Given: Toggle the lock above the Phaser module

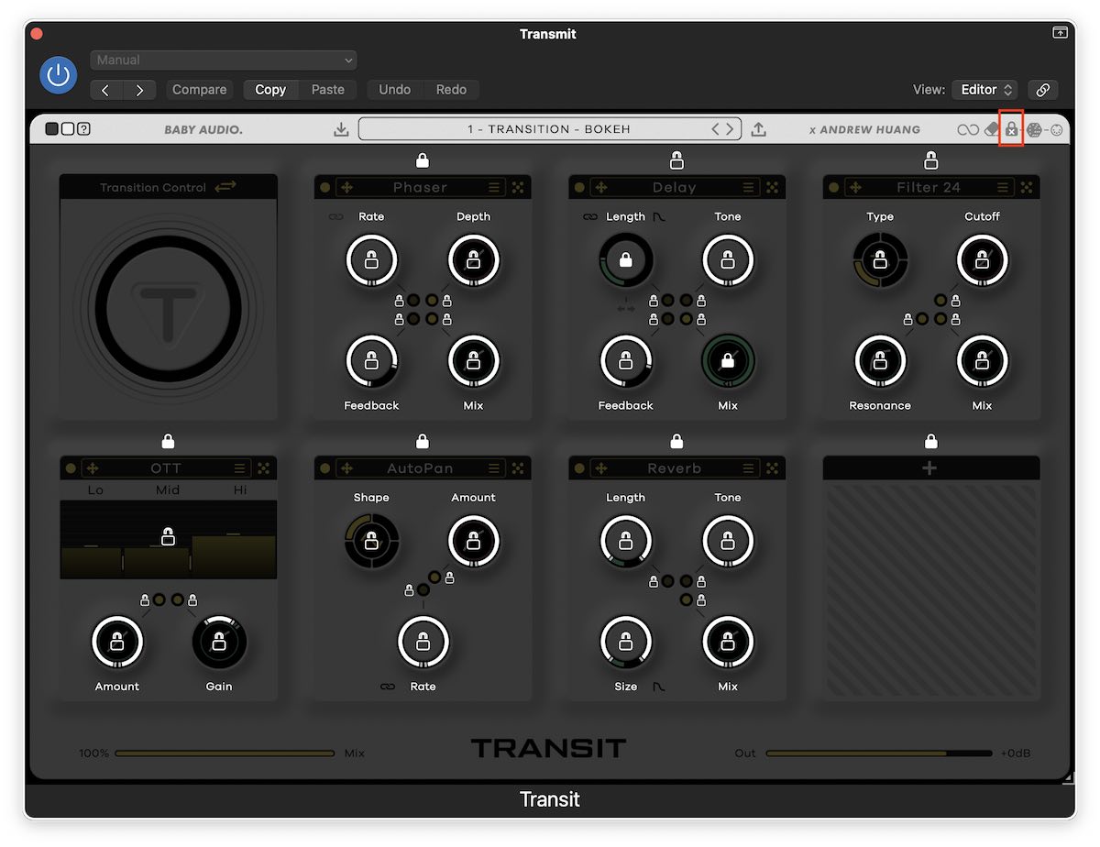Looking at the screenshot, I should pyautogui.click(x=423, y=160).
